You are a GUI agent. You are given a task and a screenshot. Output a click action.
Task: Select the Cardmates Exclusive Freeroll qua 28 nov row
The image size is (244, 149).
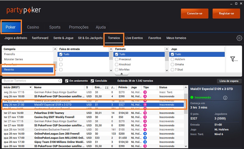tap(93, 129)
